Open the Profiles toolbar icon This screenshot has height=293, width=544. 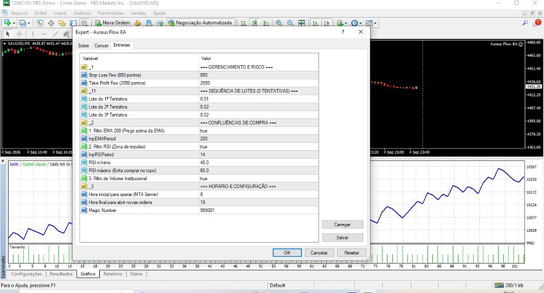(x=22, y=23)
